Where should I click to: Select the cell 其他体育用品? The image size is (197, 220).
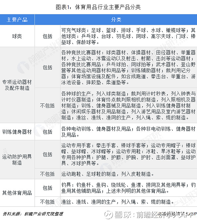[17, 193]
